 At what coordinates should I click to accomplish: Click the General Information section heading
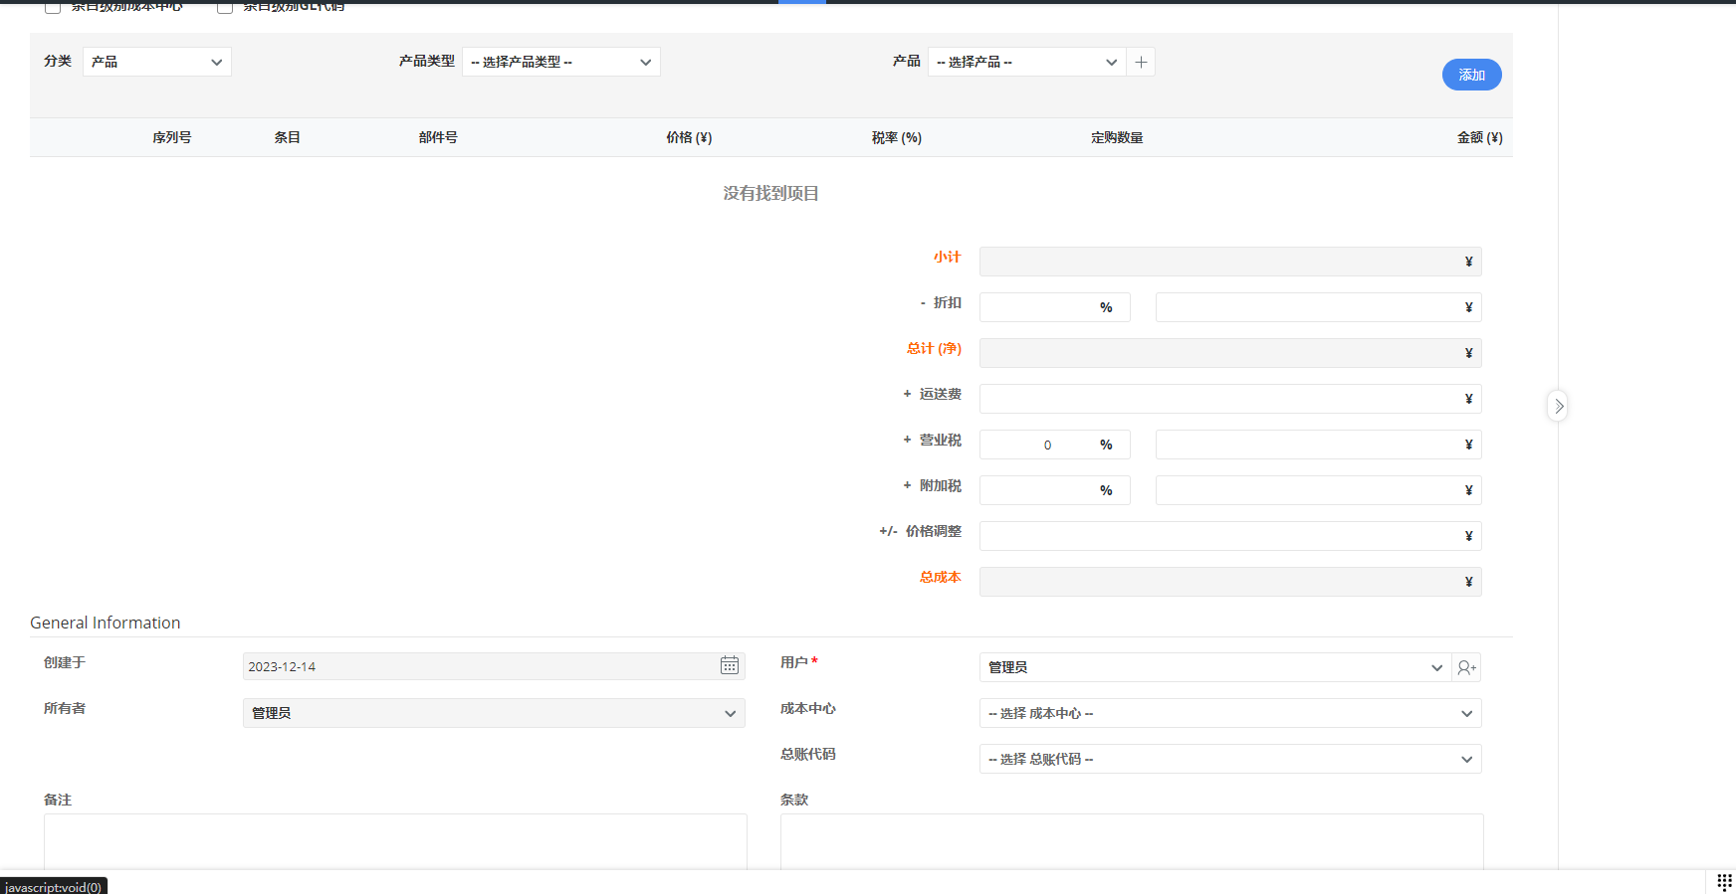[x=106, y=623]
